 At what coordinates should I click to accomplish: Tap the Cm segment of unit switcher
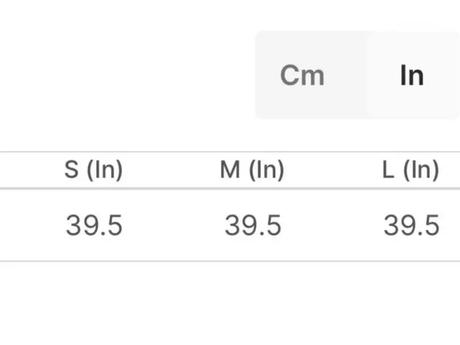click(302, 75)
